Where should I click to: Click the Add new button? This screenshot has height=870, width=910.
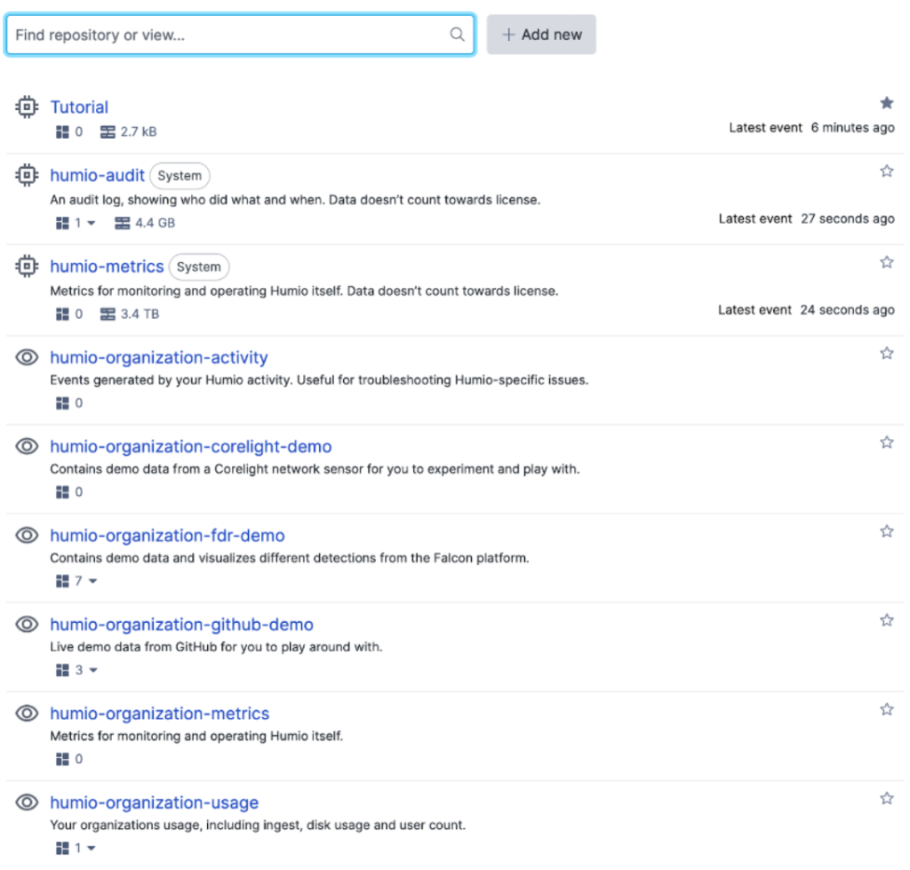(x=541, y=35)
